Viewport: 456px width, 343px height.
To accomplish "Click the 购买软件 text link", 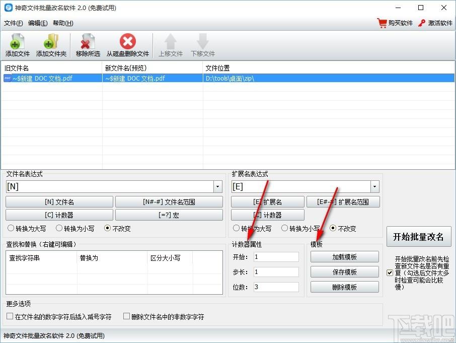I will click(401, 23).
